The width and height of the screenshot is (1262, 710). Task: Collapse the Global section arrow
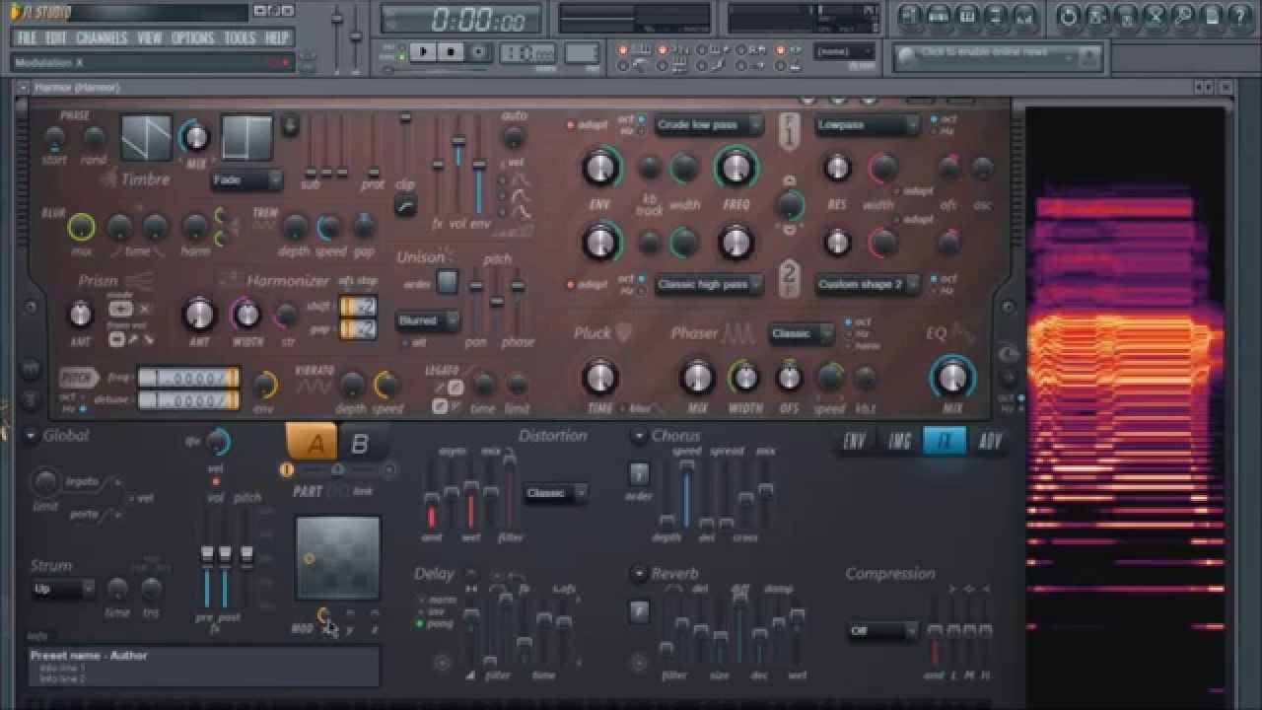31,435
